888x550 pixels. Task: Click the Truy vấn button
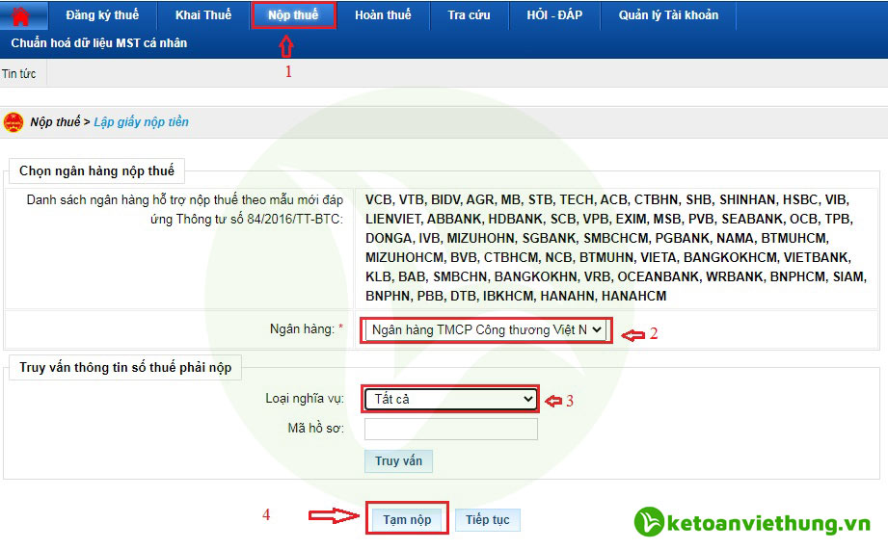click(x=399, y=461)
